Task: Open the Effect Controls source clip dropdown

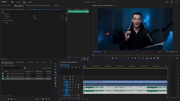Action: pos(25,9)
